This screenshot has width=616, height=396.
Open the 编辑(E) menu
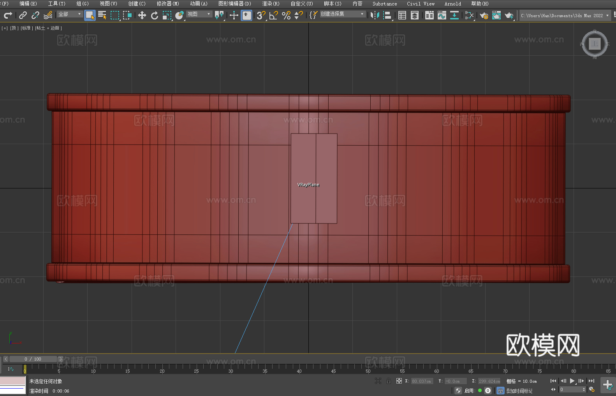point(28,4)
